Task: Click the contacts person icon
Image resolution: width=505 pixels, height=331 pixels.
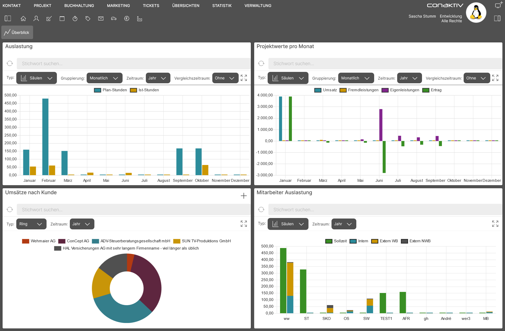Action: [x=36, y=18]
